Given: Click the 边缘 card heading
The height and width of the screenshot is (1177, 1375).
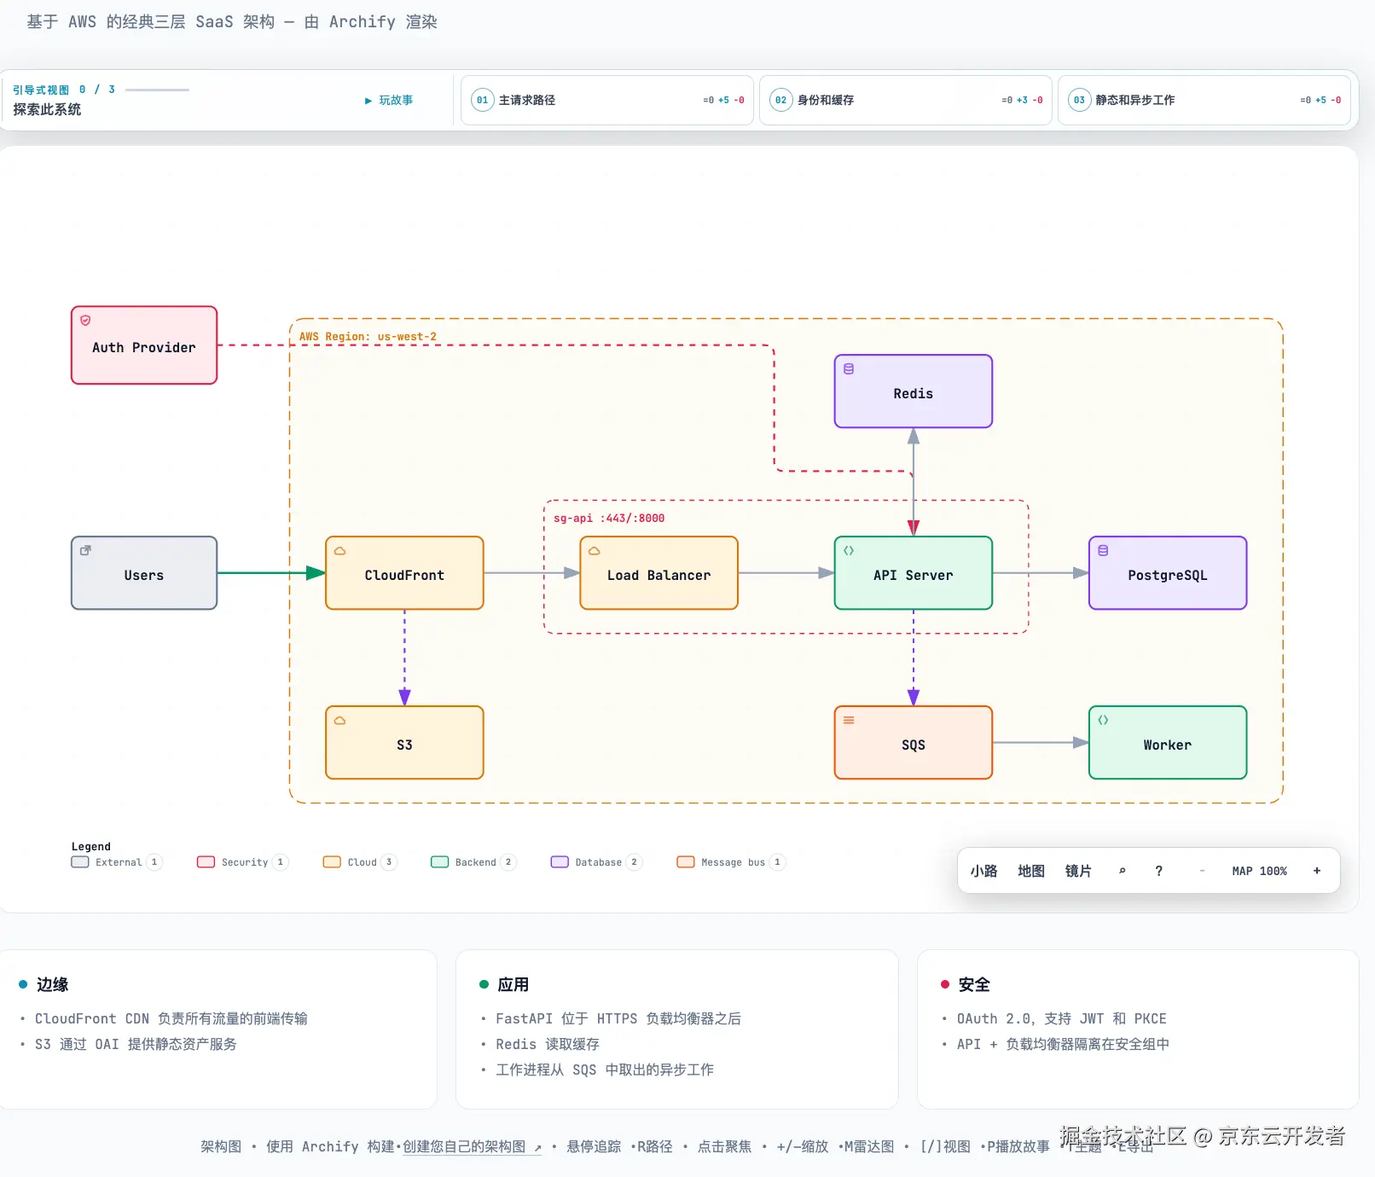Looking at the screenshot, I should click(x=52, y=984).
